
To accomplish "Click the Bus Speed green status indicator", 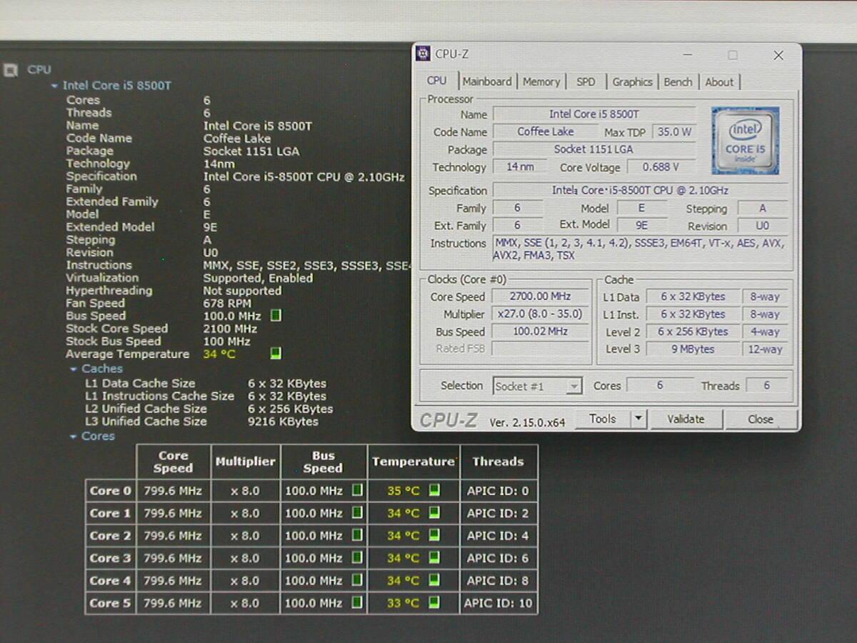I will tap(276, 316).
